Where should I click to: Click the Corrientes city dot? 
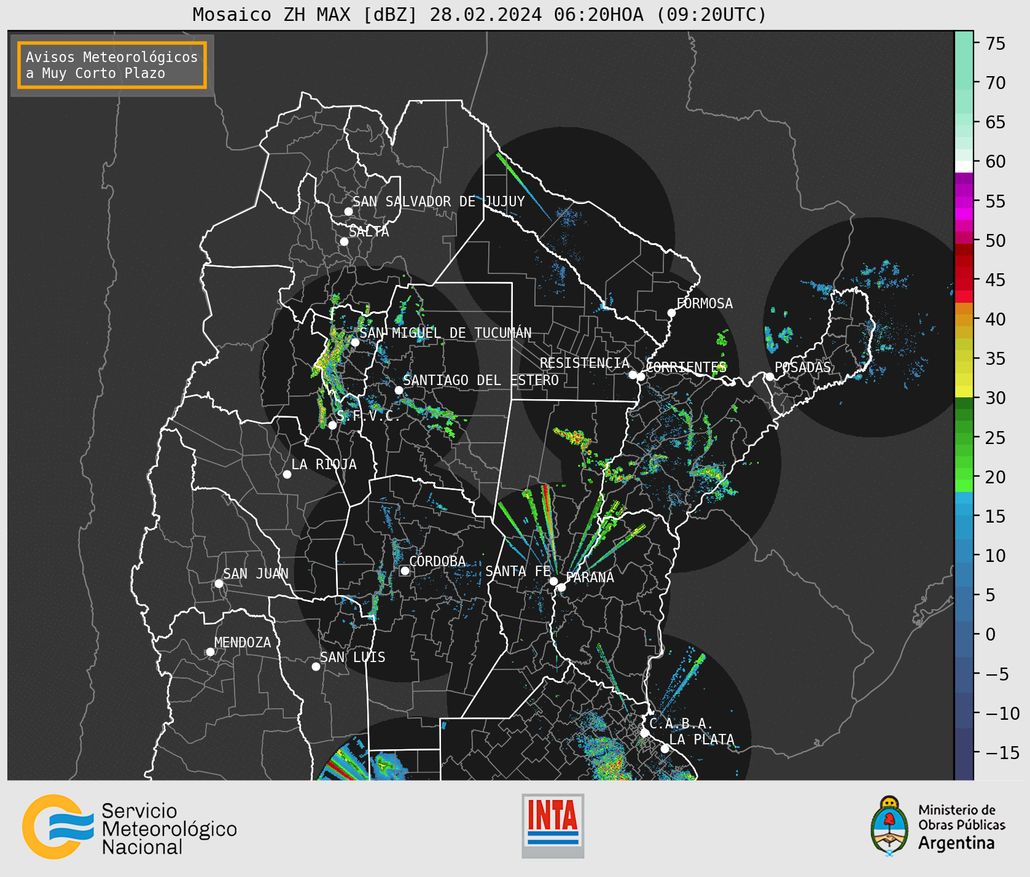641,376
